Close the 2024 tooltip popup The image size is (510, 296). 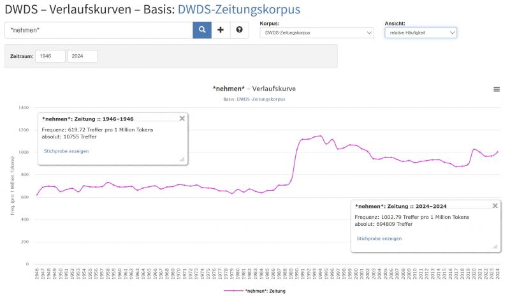tap(495, 205)
